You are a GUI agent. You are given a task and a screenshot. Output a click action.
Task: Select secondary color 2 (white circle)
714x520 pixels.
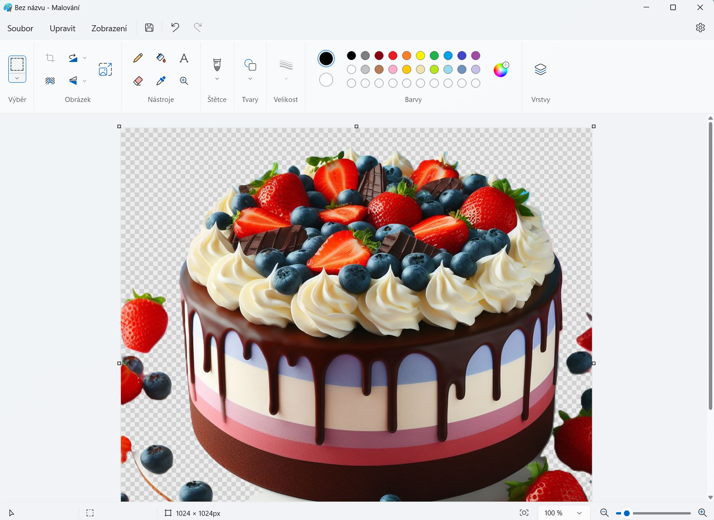[326, 79]
